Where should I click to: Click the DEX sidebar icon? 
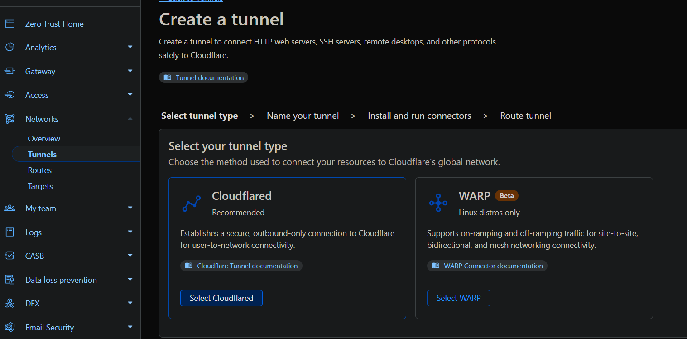pyautogui.click(x=10, y=303)
